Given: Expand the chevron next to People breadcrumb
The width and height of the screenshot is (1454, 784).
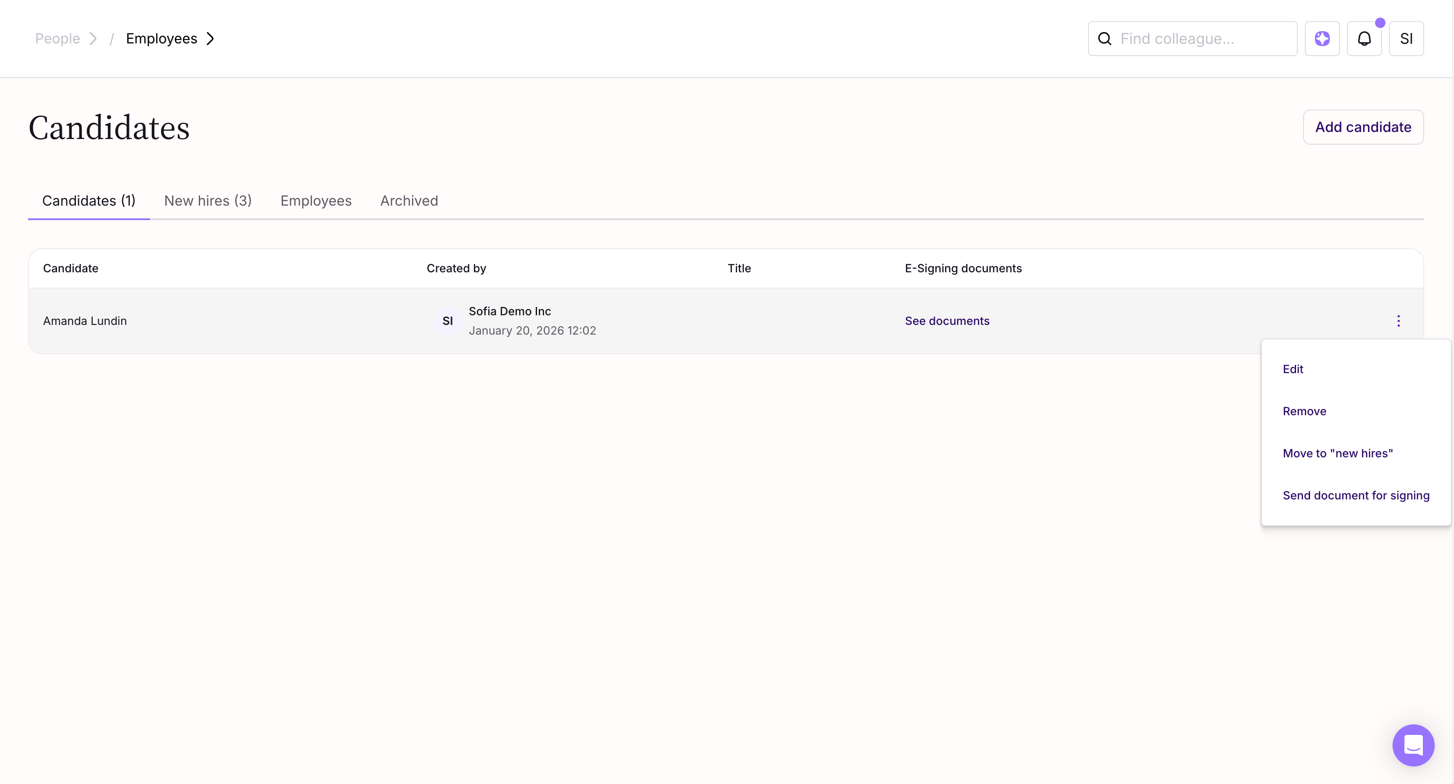Looking at the screenshot, I should (93, 38).
